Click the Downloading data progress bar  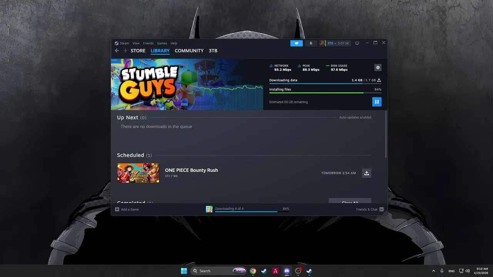pyautogui.click(x=325, y=83)
